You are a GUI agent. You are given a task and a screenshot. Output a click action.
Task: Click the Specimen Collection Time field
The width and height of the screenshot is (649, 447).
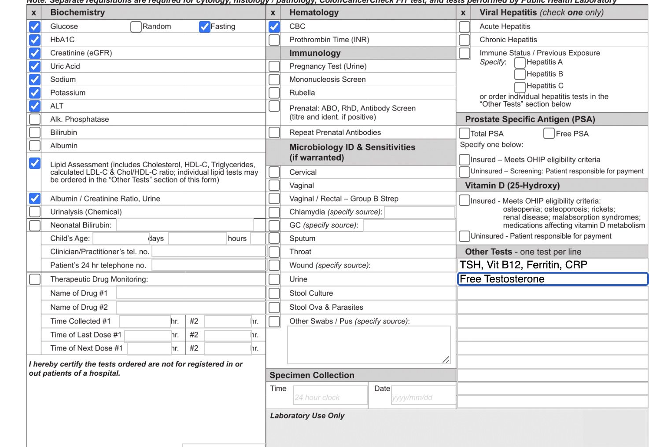coord(331,395)
